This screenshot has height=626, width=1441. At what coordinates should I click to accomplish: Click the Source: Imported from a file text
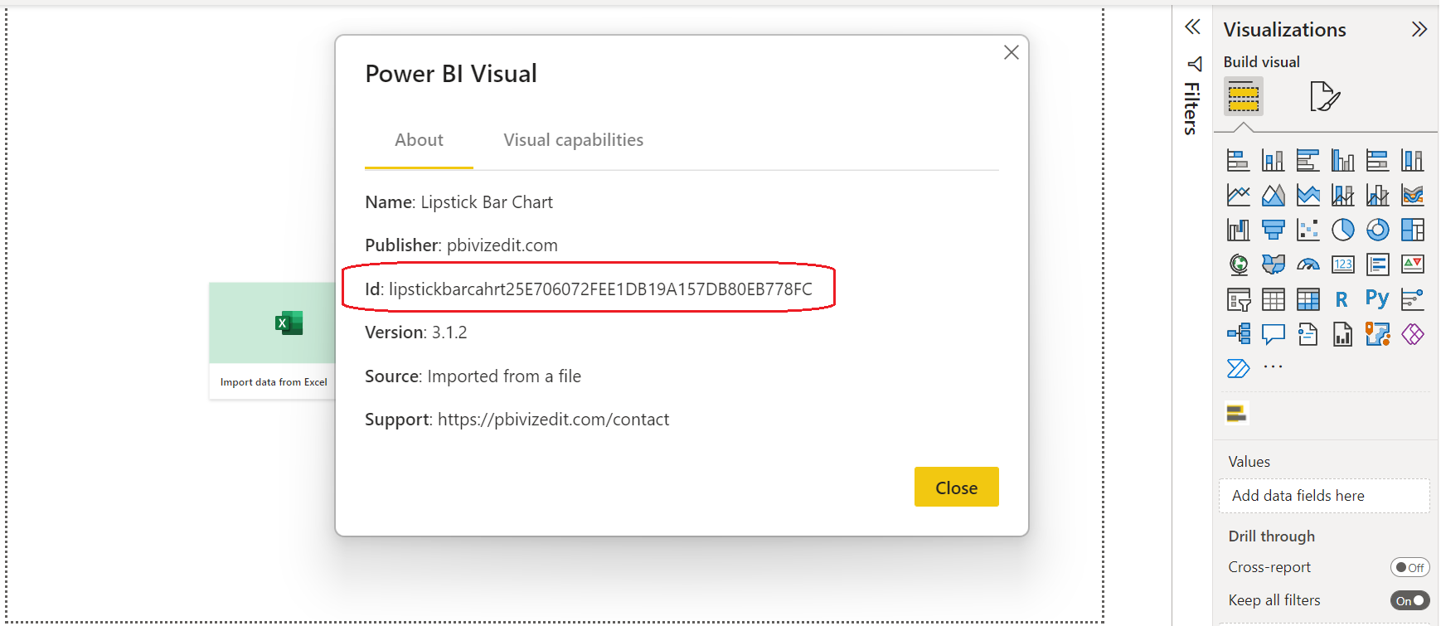click(473, 376)
